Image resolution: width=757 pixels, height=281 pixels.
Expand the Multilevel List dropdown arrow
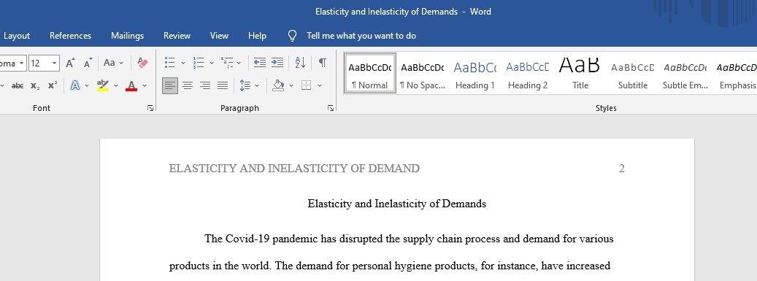[x=239, y=63]
